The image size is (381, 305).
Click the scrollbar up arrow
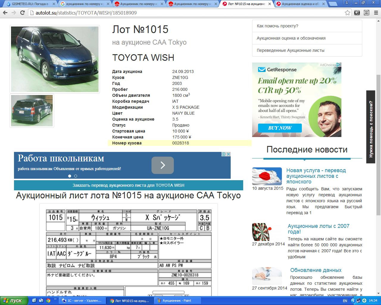coord(378,21)
